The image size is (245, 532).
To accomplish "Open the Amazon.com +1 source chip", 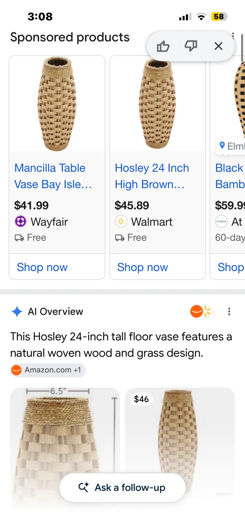I will pos(48,370).
